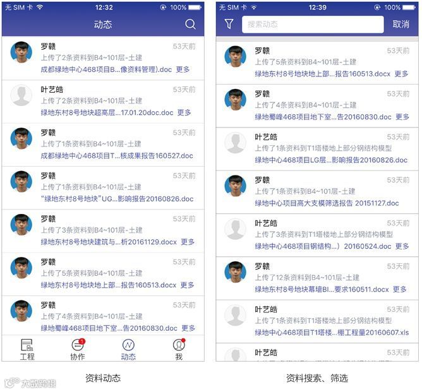Open file 核成果报告160527.doc link
Image resolution: width=422 pixels, height=392 pixels.
(x=117, y=156)
